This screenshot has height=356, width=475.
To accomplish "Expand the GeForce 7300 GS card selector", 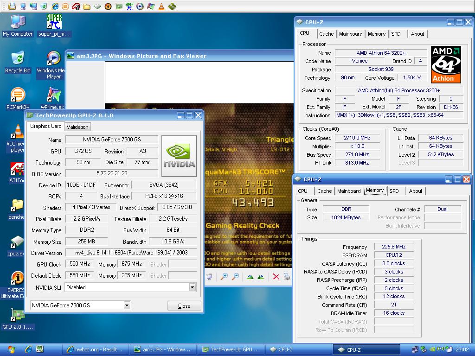I will [127, 305].
